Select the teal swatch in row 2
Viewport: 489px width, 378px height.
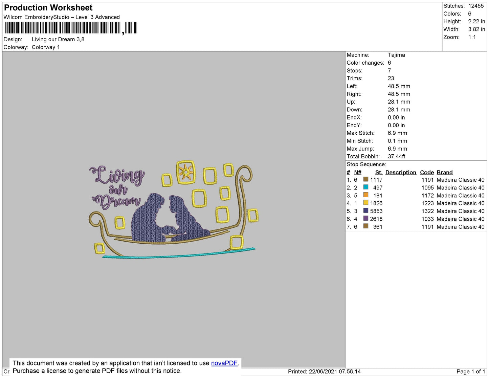[x=366, y=187]
